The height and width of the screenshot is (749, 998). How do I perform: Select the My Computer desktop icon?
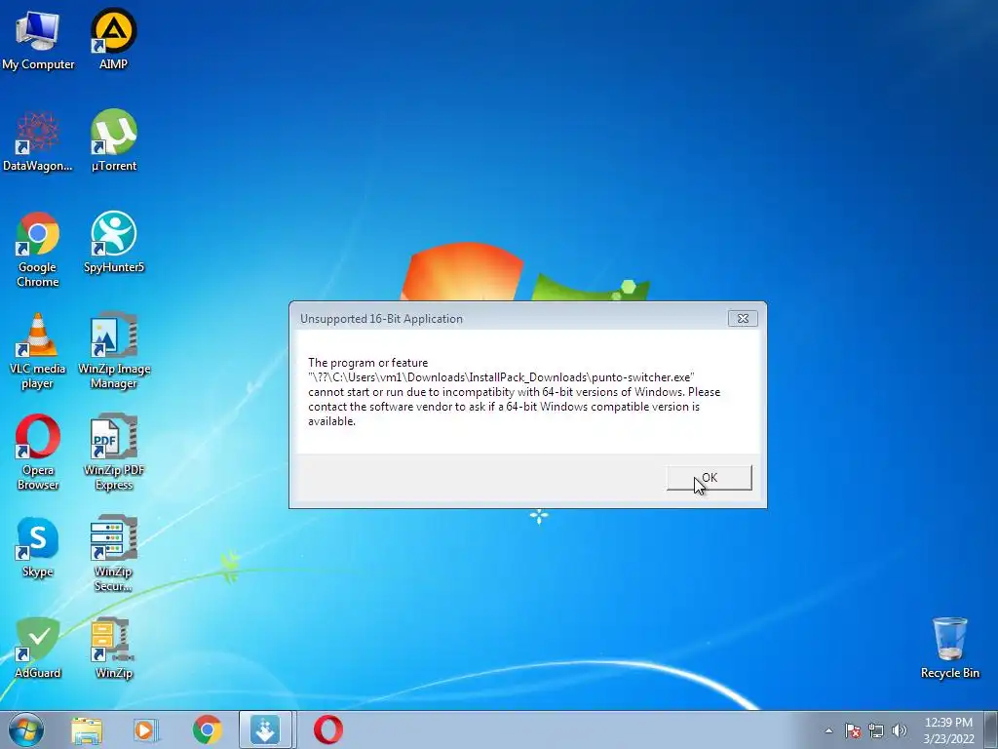[x=38, y=39]
